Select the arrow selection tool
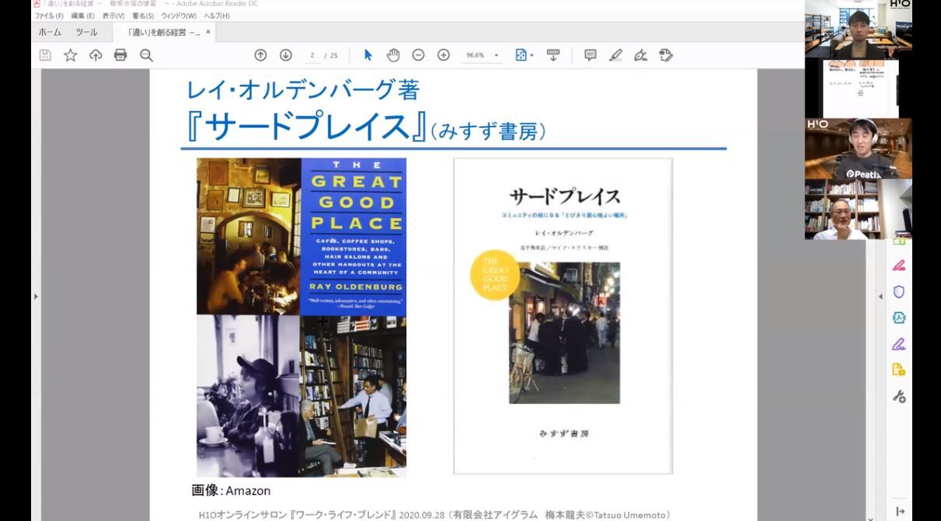 (x=368, y=55)
